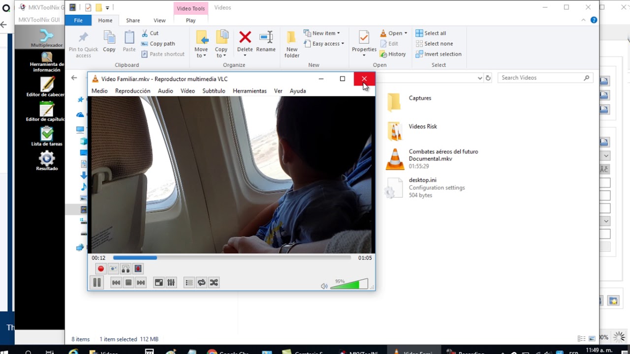Collapse the Explorer ribbon with chevron
This screenshot has width=630, height=354.
pos(584,20)
